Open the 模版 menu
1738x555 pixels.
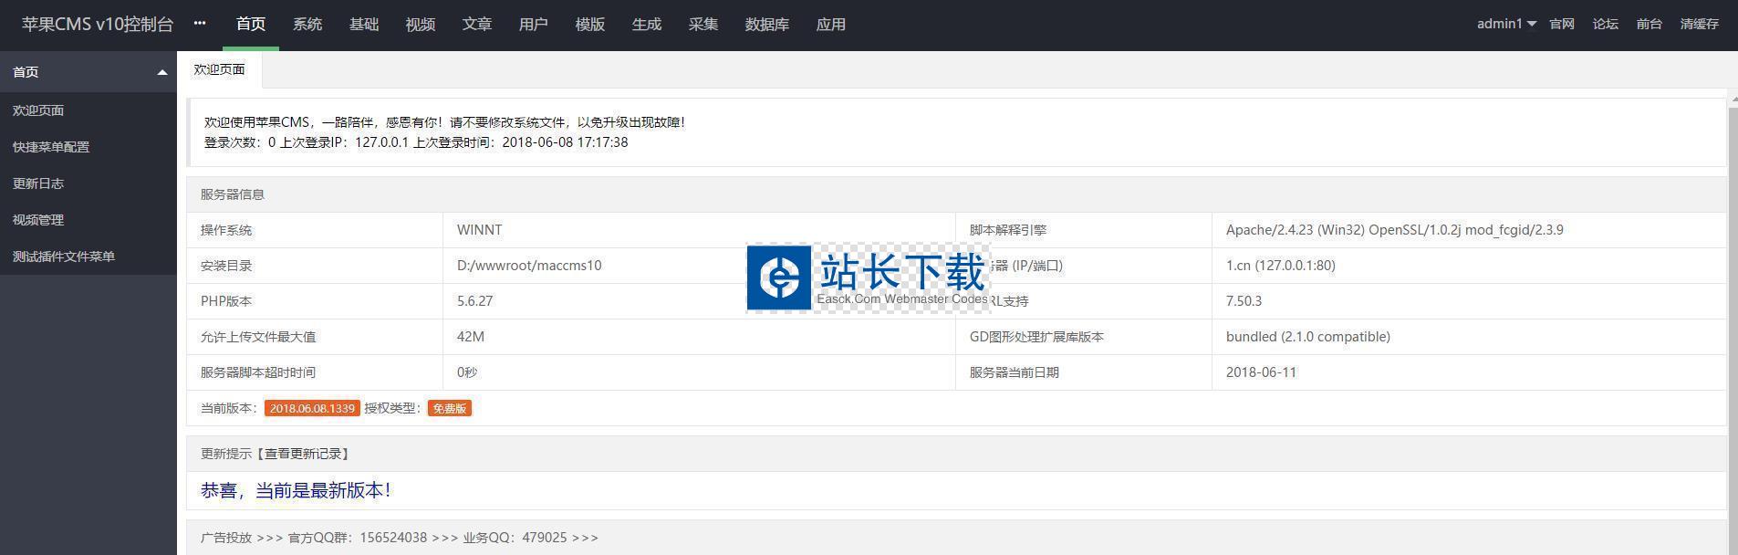(x=590, y=25)
